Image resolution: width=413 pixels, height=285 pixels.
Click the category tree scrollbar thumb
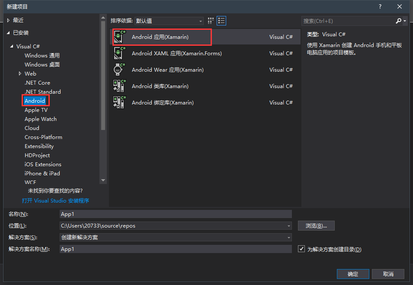coord(103,76)
